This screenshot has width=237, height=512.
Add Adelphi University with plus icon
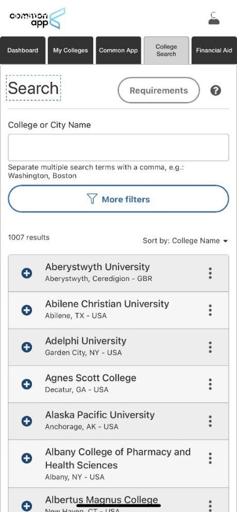pyautogui.click(x=27, y=347)
